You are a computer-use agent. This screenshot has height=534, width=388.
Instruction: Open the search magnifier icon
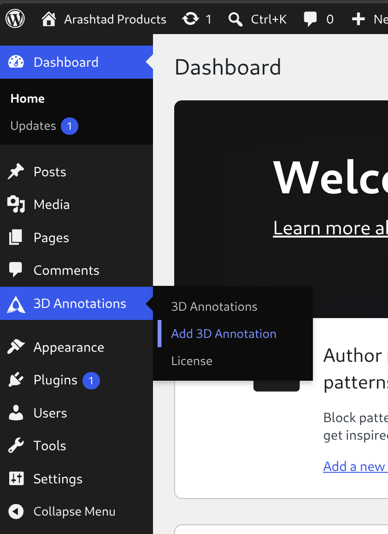pyautogui.click(x=235, y=19)
